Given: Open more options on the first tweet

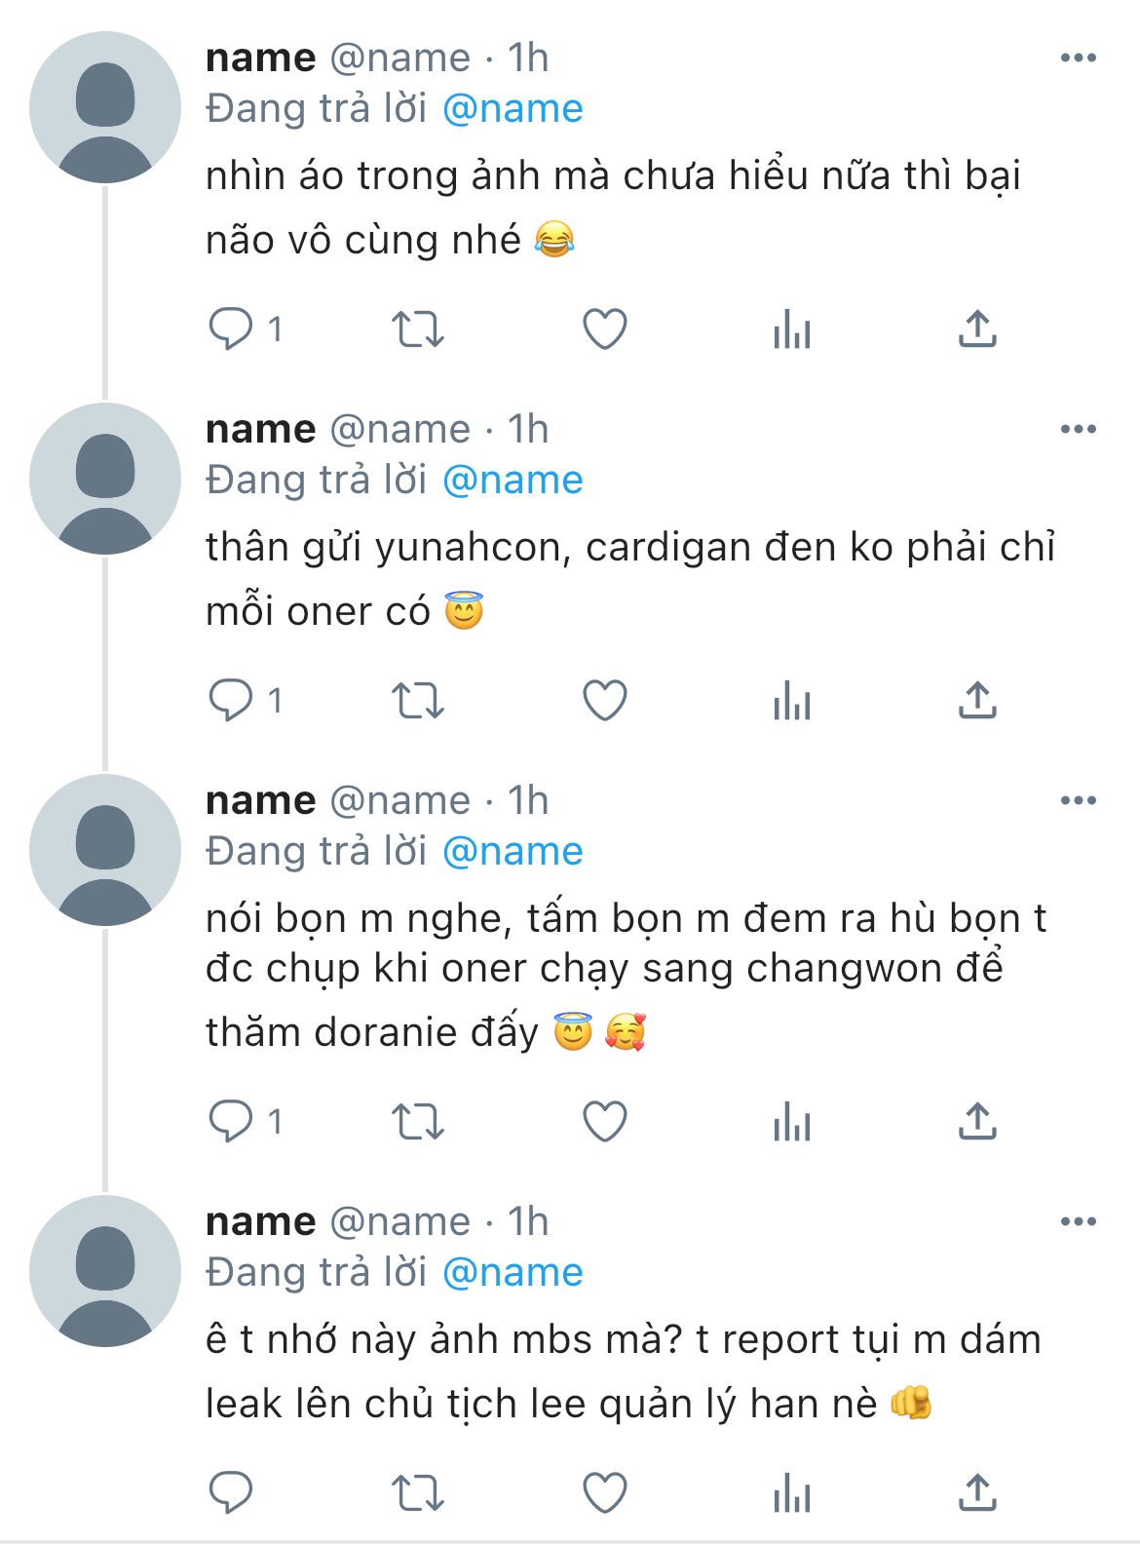Looking at the screenshot, I should coord(1078,58).
